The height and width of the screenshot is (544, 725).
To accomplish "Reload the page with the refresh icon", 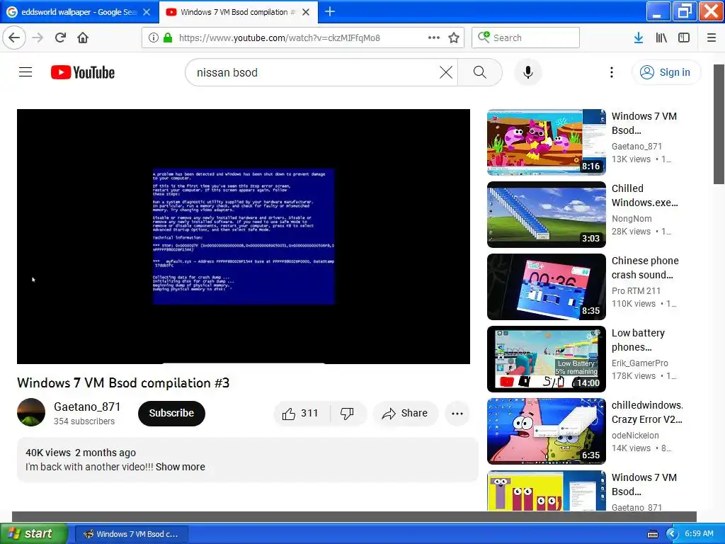I will [61, 38].
